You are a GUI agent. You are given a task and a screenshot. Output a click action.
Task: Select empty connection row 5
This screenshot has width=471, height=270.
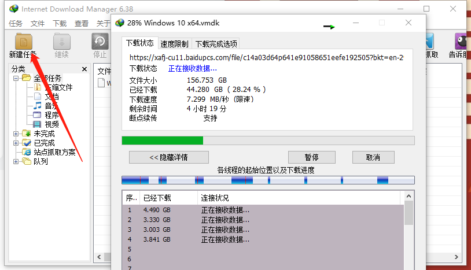[x=263, y=249]
